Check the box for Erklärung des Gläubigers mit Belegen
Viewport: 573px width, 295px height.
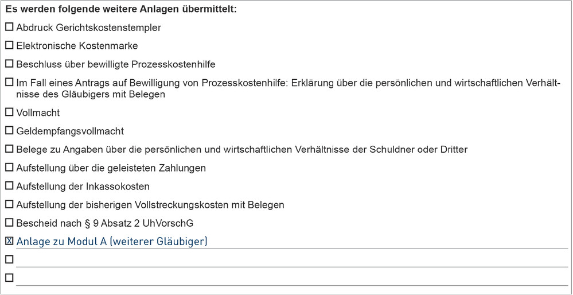[9, 82]
